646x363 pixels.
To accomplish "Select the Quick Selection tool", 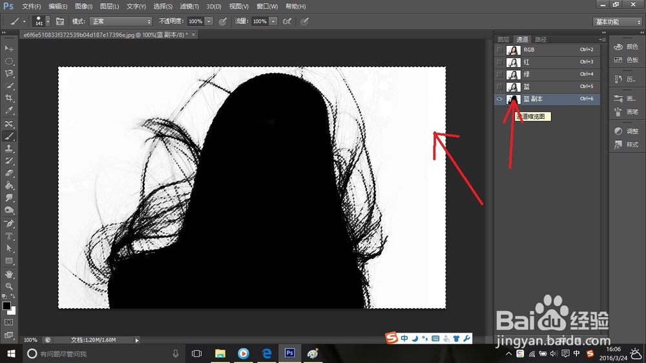I will coord(8,86).
